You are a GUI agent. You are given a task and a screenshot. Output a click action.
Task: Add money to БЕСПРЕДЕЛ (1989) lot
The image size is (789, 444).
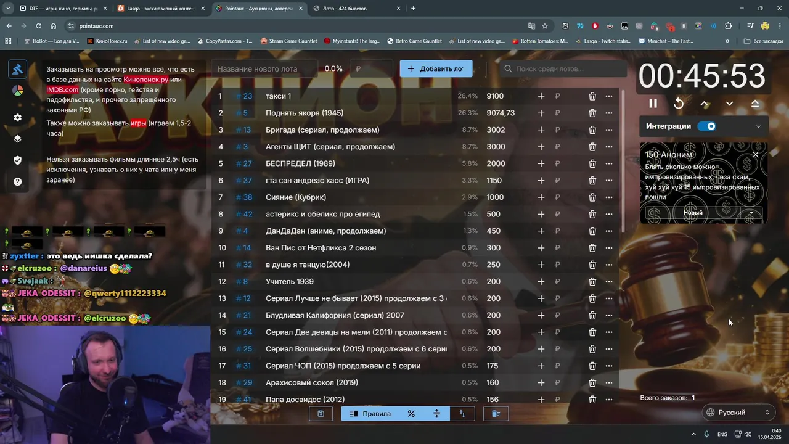[541, 163]
